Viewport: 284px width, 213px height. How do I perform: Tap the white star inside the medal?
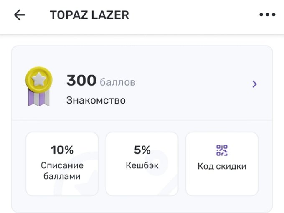(38, 79)
